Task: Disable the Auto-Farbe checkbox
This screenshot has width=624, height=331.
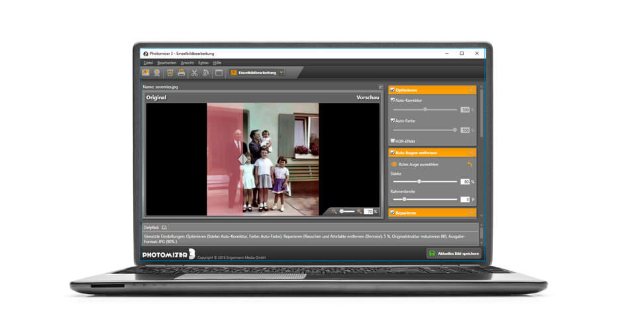Action: [393, 120]
